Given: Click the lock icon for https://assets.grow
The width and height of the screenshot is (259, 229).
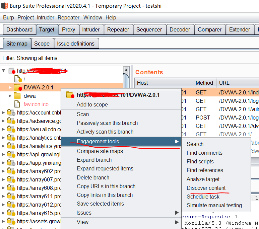Looking at the screenshot, I should pyautogui.click(x=11, y=221).
